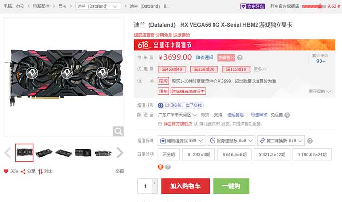Expand promotions via 展开促销
The height and width of the screenshot is (202, 342).
tap(320, 91)
